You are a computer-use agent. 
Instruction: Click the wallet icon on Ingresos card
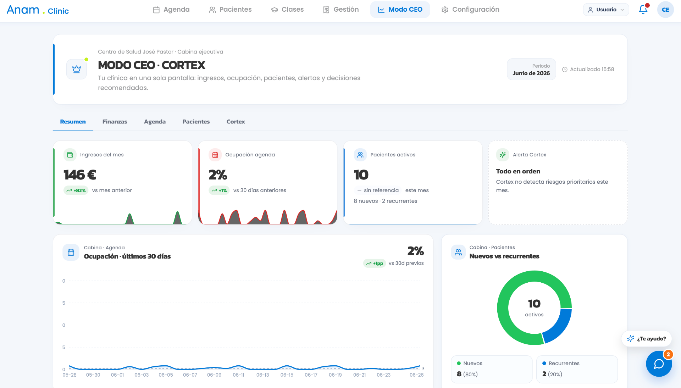[x=70, y=155]
